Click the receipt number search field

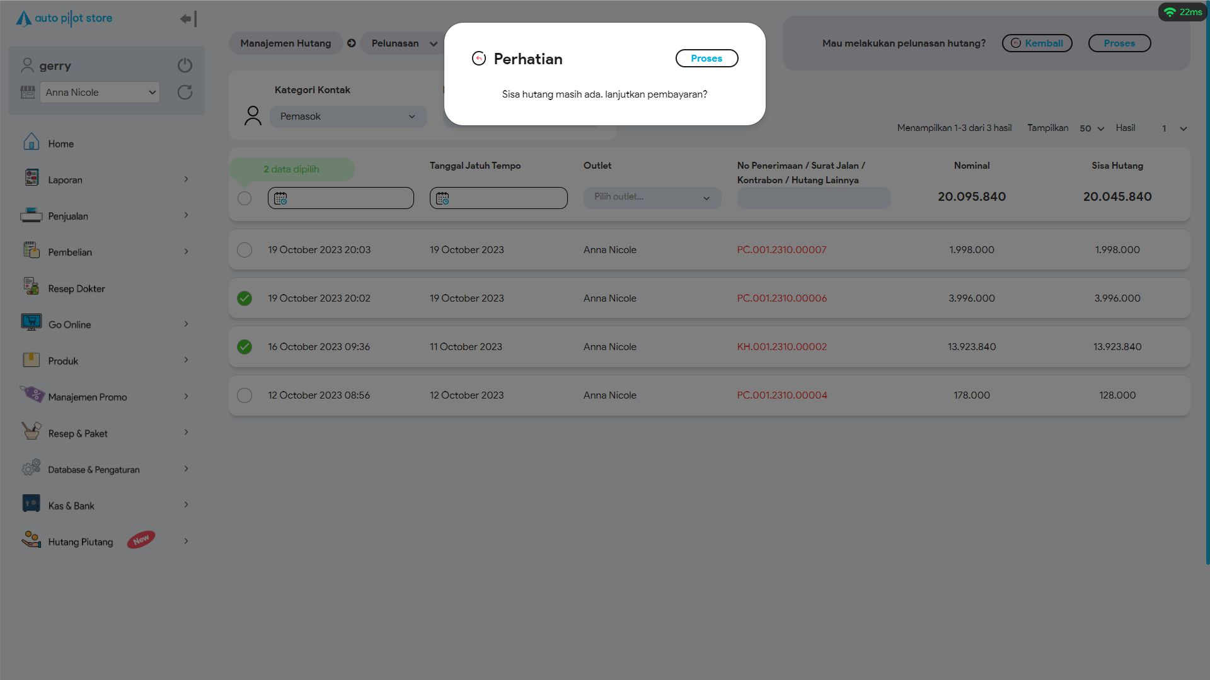pos(814,198)
